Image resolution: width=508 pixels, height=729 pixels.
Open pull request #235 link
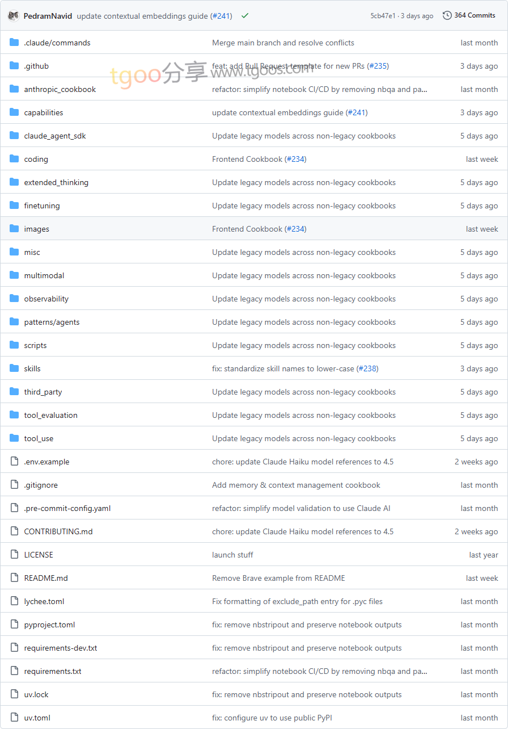click(x=378, y=66)
